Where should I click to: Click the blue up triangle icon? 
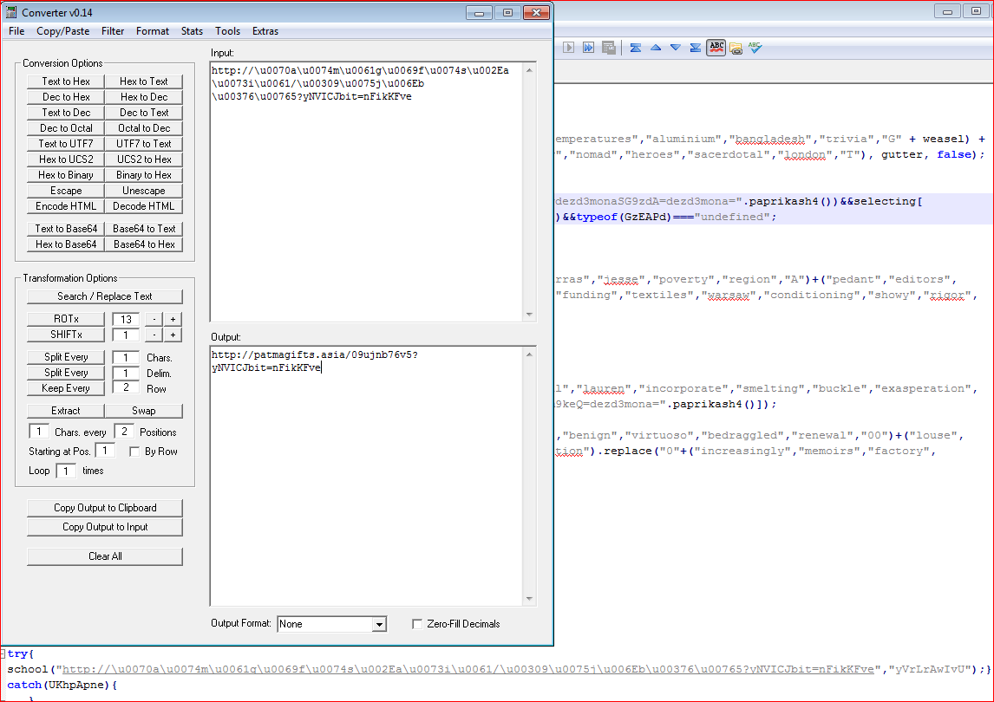[656, 48]
